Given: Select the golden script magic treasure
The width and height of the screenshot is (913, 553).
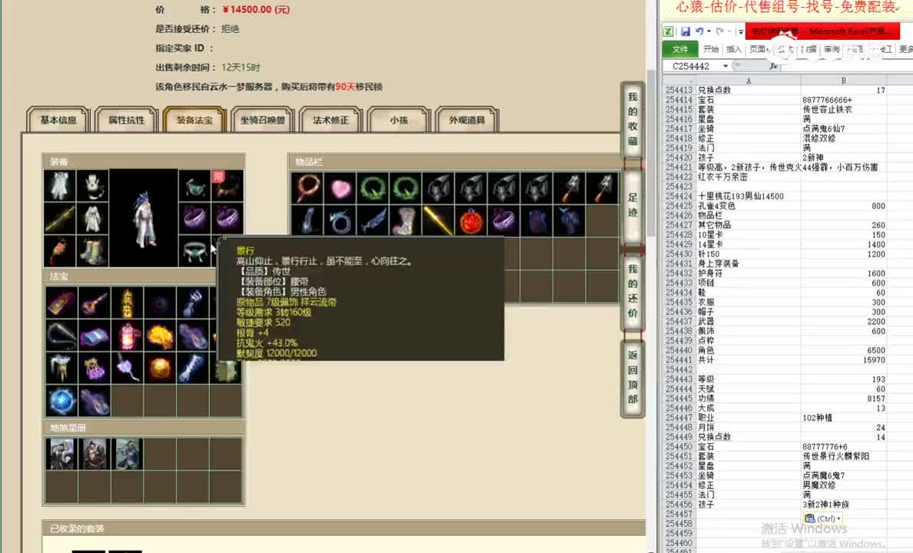Looking at the screenshot, I should point(126,303).
